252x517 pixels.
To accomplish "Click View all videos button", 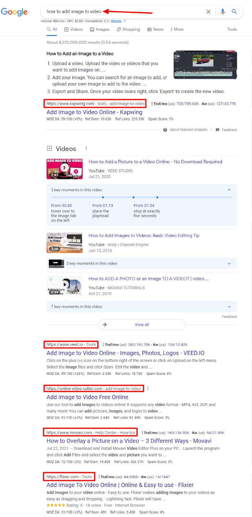I will pos(142,325).
